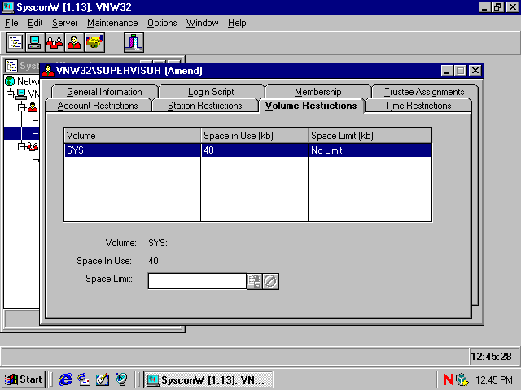Open the Maintenance menu
The width and height of the screenshot is (521, 390).
click(112, 23)
